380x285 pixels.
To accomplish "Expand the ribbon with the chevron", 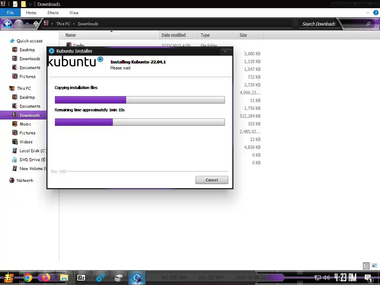I will pyautogui.click(x=368, y=13).
